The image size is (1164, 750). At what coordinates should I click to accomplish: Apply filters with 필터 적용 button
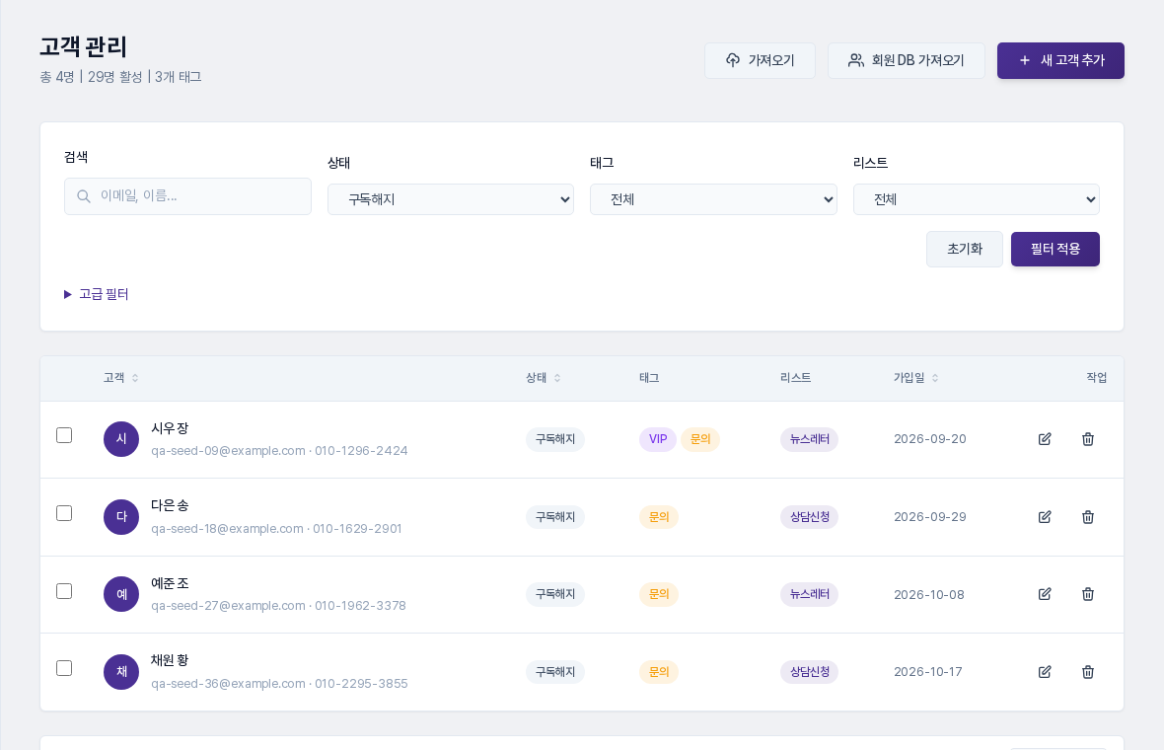coord(1055,249)
